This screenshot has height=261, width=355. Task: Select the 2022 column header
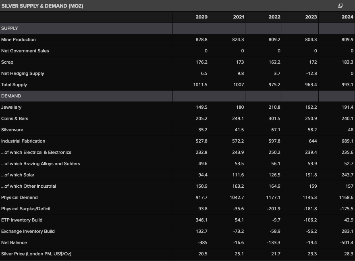pyautogui.click(x=274, y=17)
